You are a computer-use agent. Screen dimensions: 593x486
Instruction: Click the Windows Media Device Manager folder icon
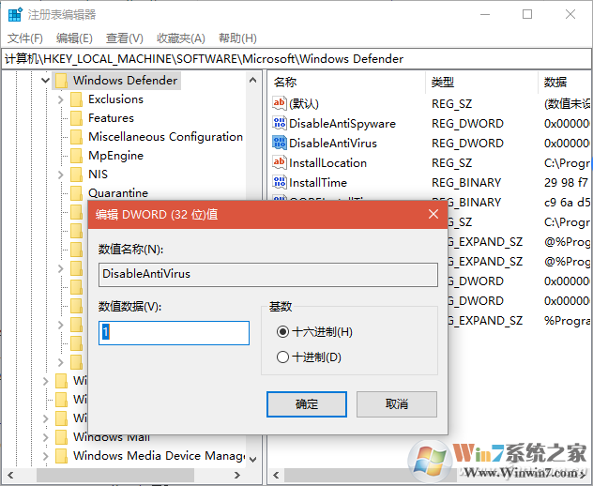61,455
